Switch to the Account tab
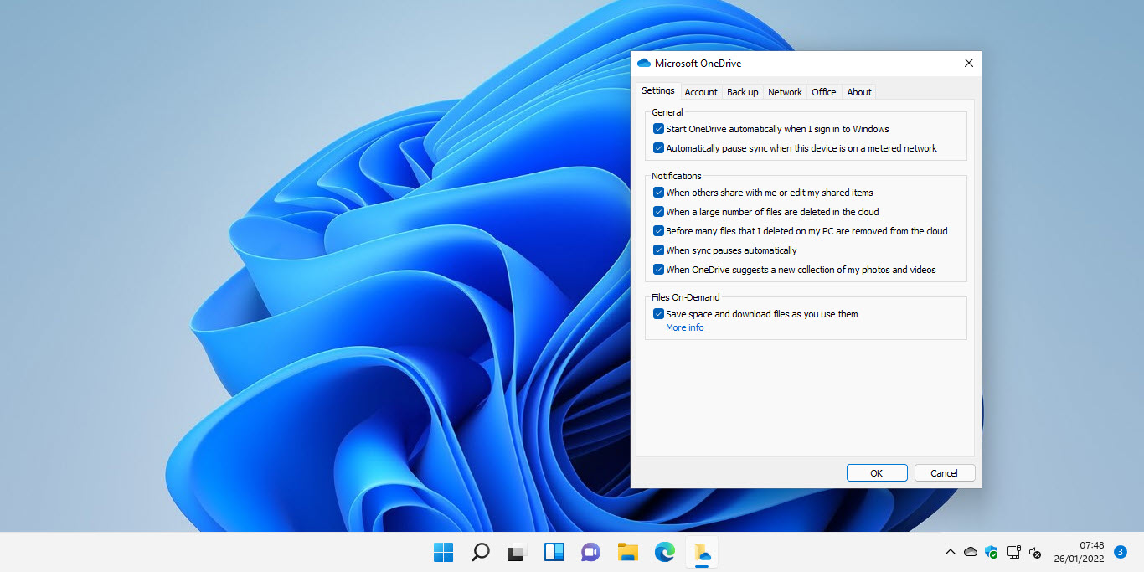Screen dimensions: 1144x572 coord(700,91)
